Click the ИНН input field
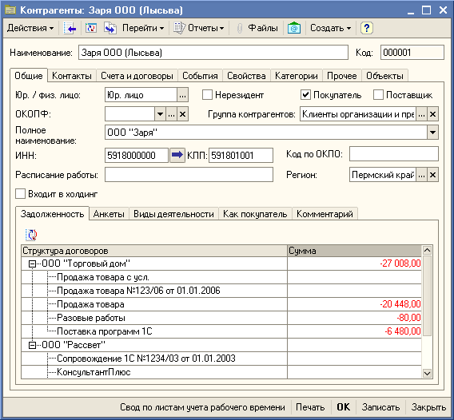The image size is (454, 420). click(137, 156)
